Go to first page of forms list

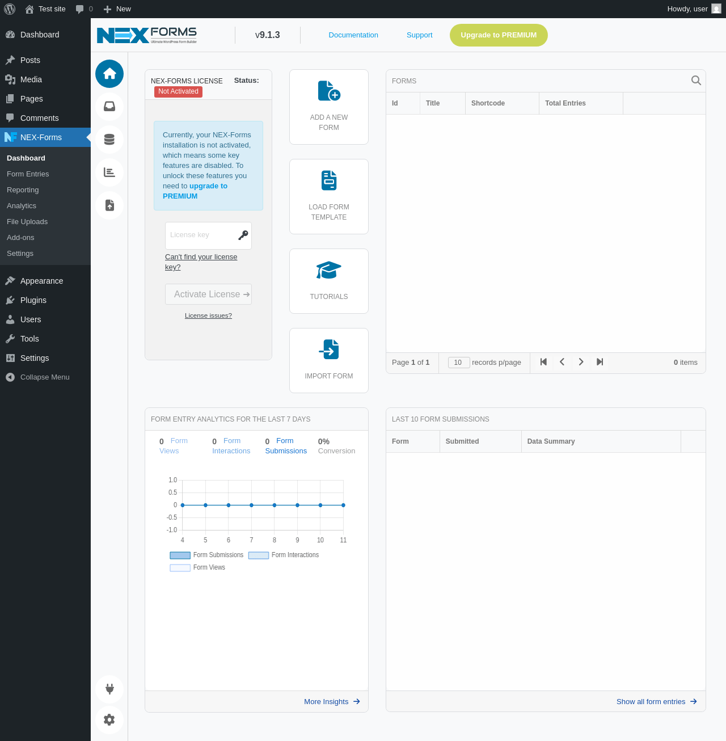(x=543, y=362)
